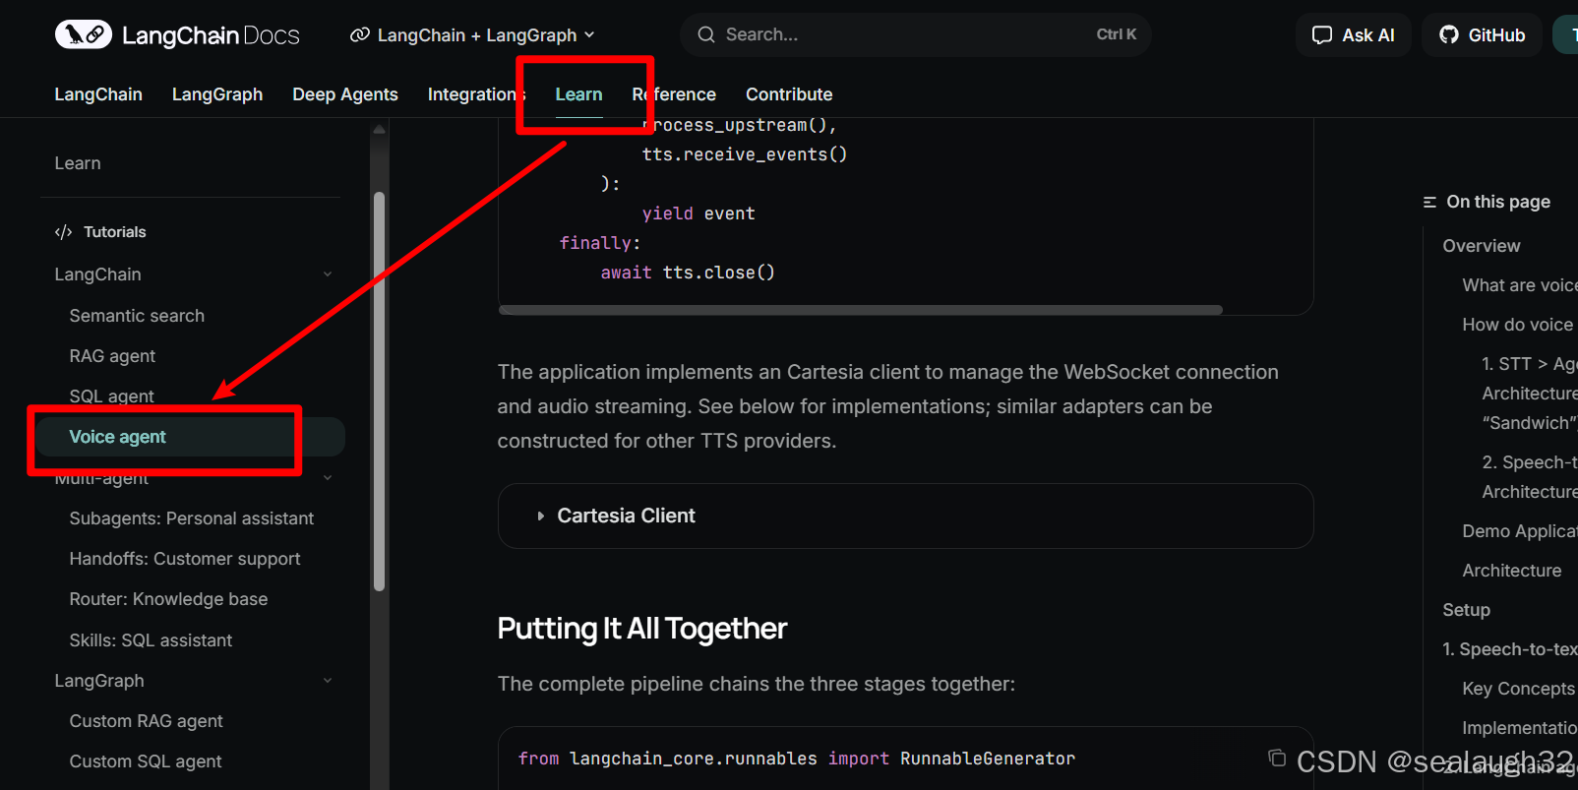Click the LangChain Docs parrot logo

click(x=84, y=34)
